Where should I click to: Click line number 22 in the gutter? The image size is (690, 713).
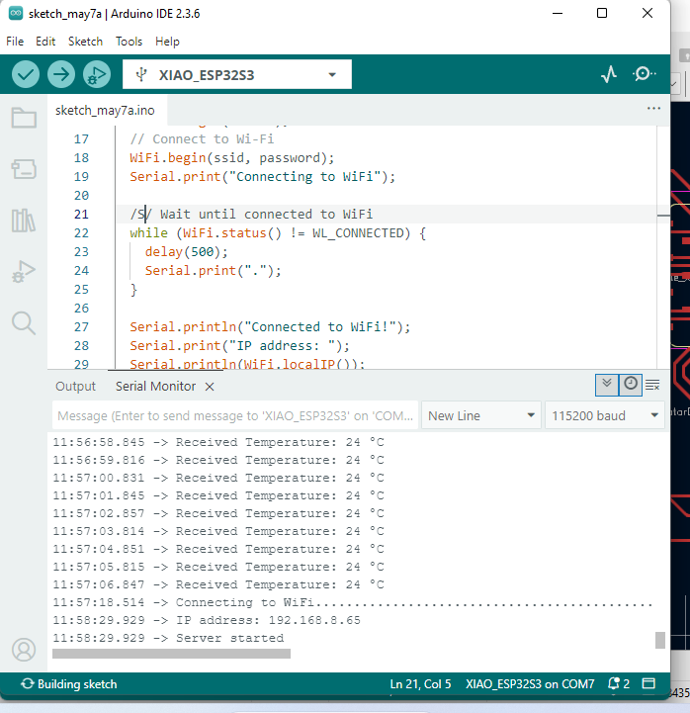81,232
